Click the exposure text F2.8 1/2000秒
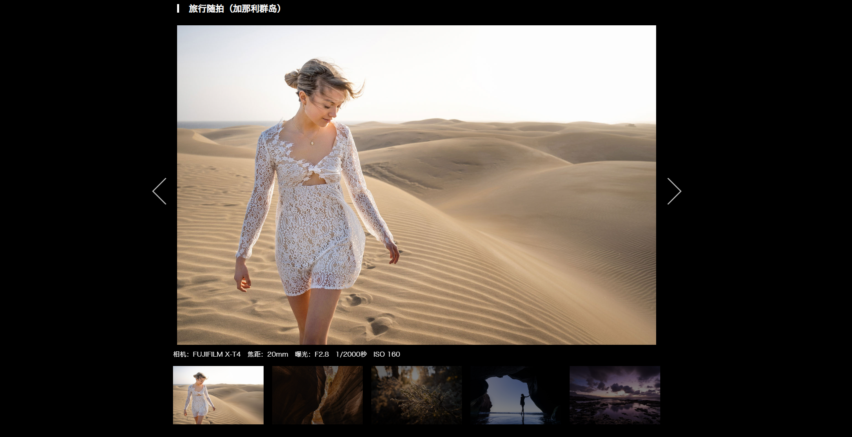 [340, 354]
